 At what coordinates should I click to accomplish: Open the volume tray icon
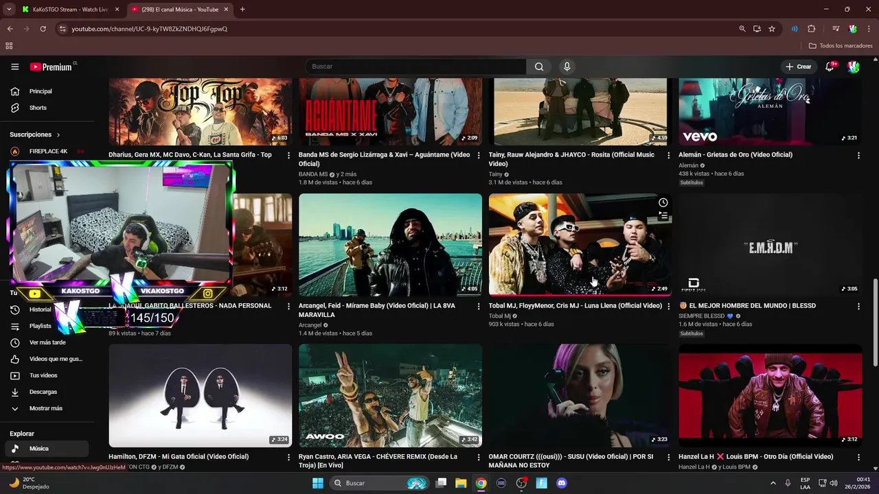pyautogui.click(x=834, y=483)
